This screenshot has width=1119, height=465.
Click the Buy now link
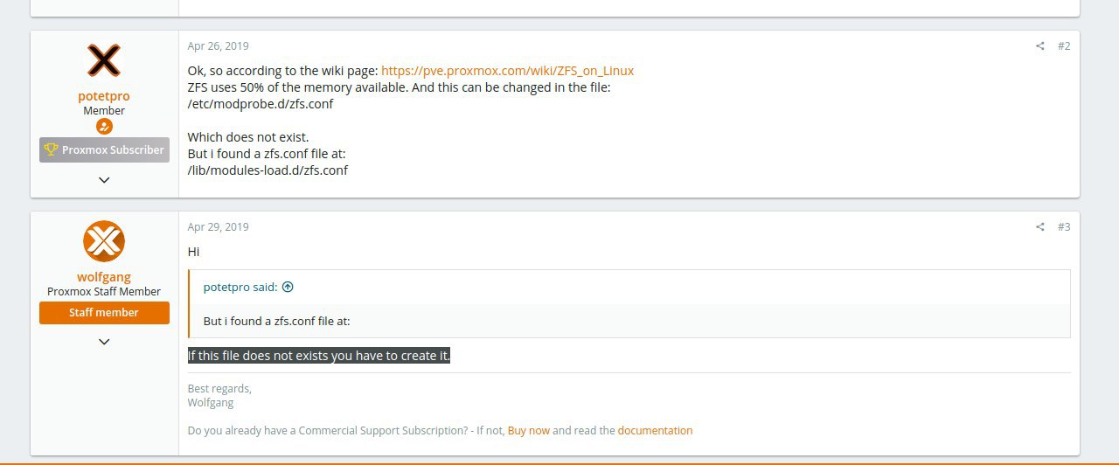point(529,431)
